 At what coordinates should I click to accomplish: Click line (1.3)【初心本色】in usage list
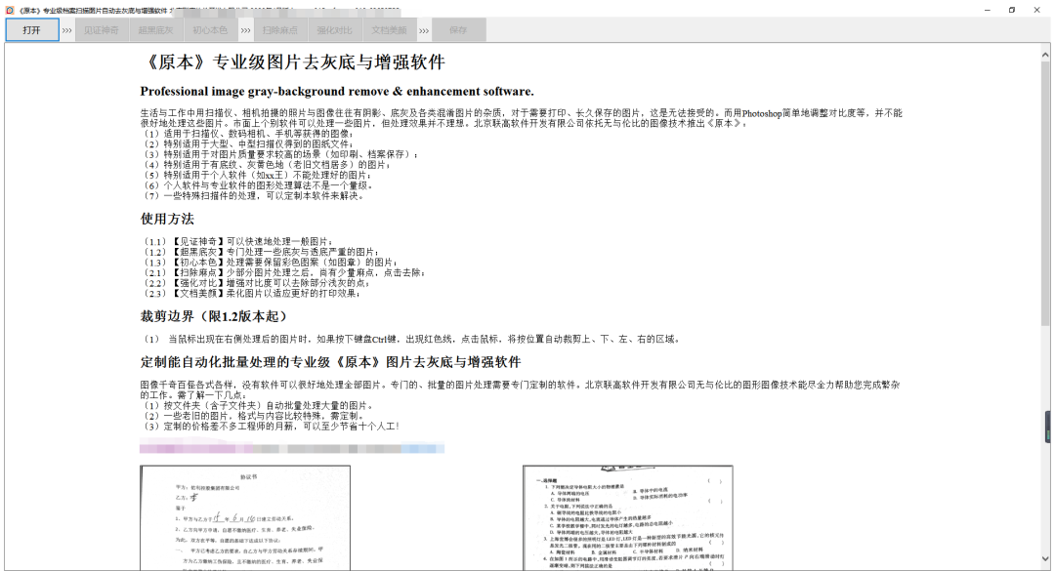tap(270, 263)
